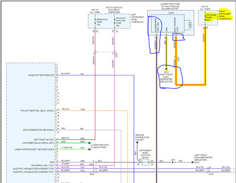The width and height of the screenshot is (236, 183).
Task: Select ELECTRIC VARIABLE DISPLACEMENT SPLY label
Action: (x=33, y=172)
